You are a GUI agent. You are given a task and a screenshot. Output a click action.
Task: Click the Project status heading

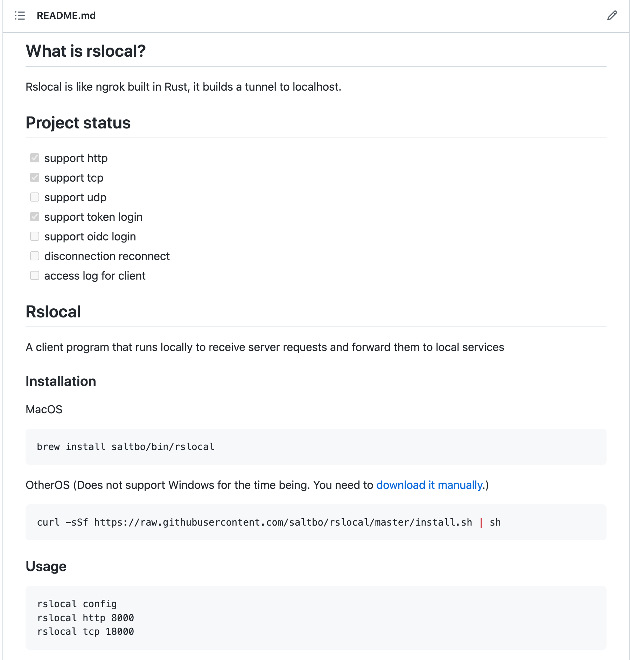pyautogui.click(x=78, y=123)
